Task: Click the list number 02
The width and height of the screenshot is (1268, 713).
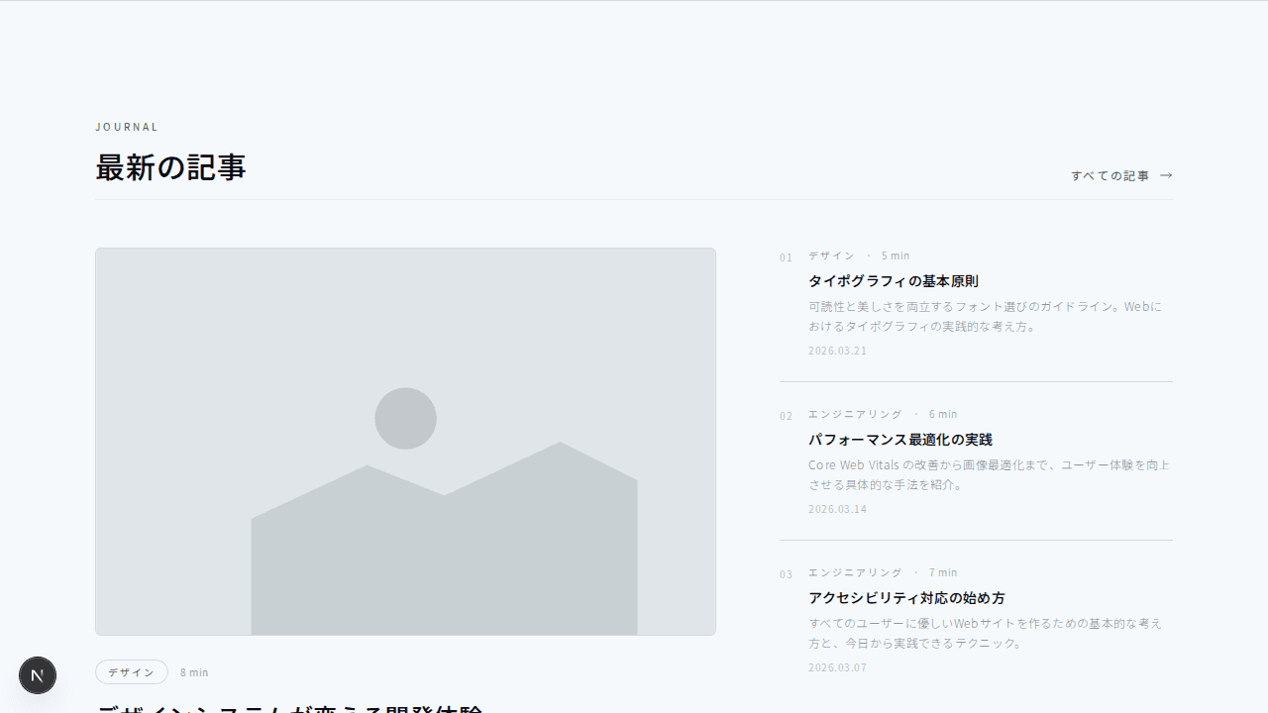Action: (786, 416)
